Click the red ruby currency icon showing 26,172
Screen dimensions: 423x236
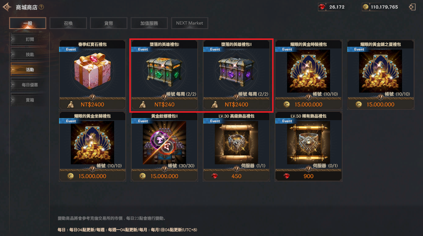click(322, 7)
